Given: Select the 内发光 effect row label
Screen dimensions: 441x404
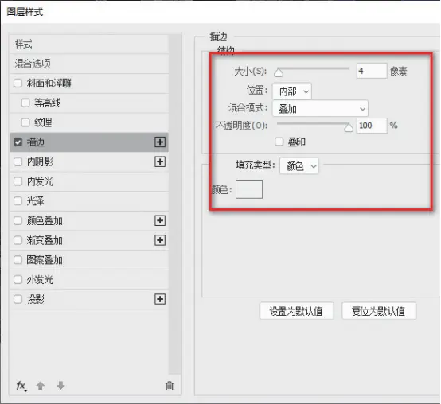Looking at the screenshot, I should tap(40, 181).
